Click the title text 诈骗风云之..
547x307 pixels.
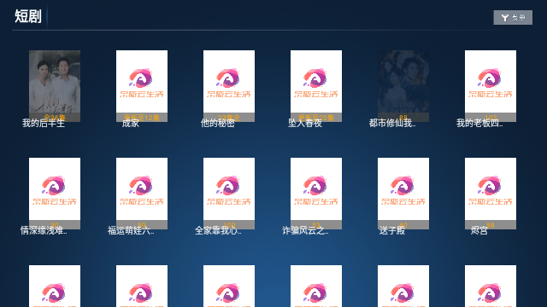[305, 231]
